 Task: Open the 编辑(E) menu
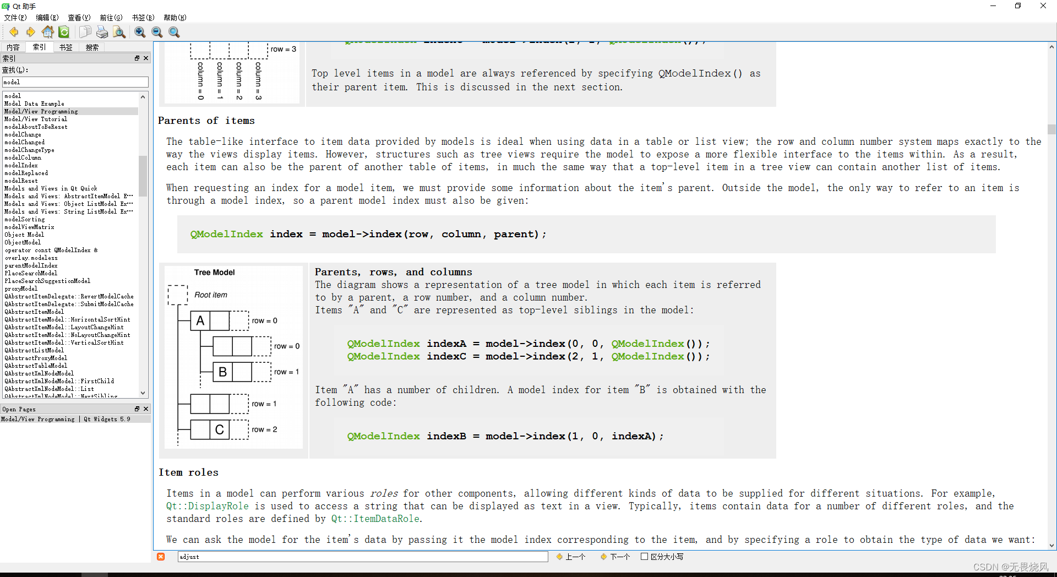click(47, 18)
